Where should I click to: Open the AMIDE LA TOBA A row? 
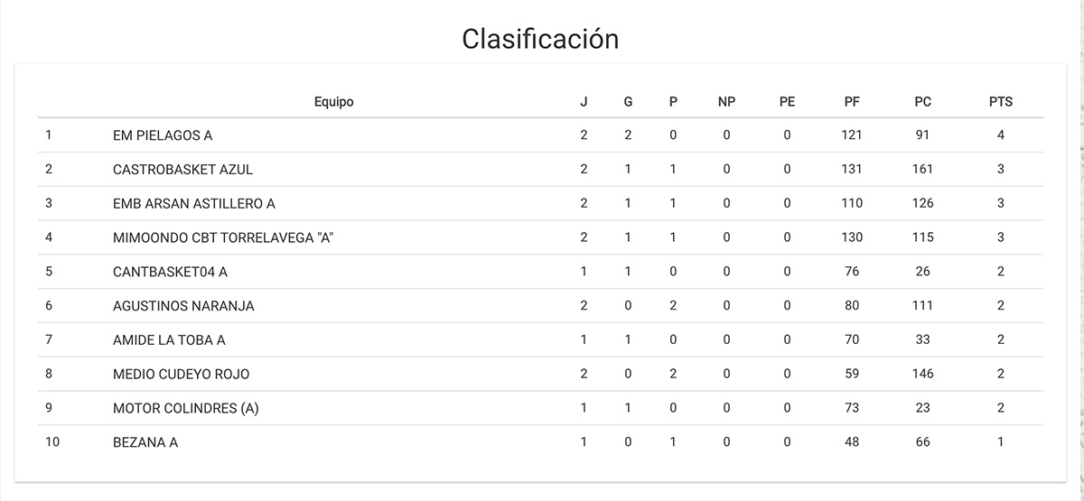[x=169, y=340]
